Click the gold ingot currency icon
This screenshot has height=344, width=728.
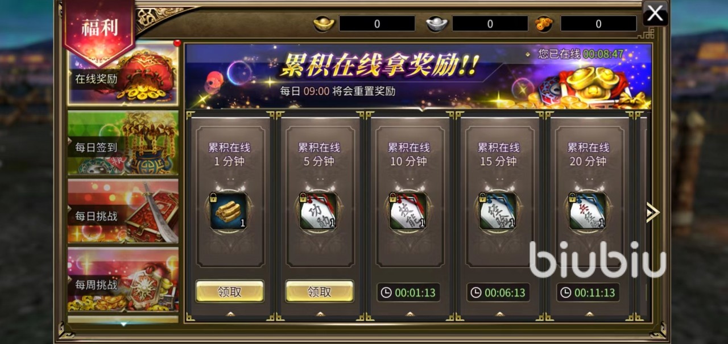[325, 23]
